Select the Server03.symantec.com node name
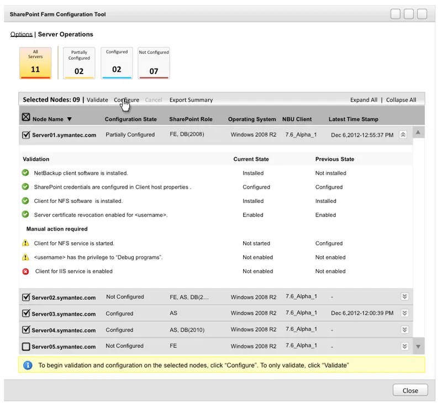Viewport: 442px width, 407px height. pyautogui.click(x=64, y=314)
